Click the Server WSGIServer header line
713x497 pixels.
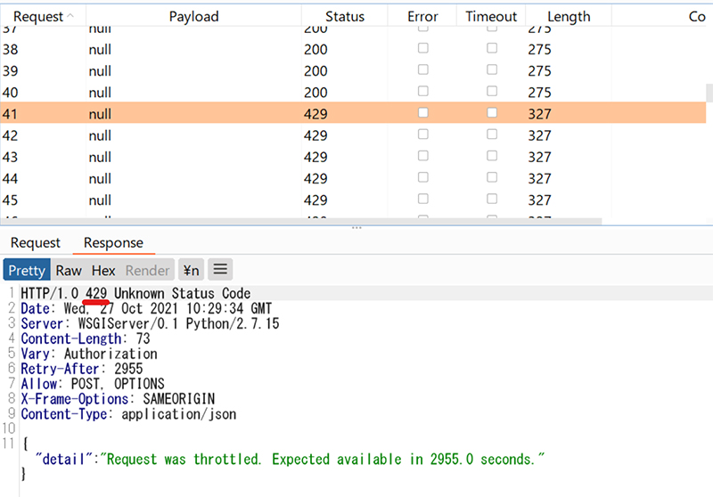[x=150, y=323]
